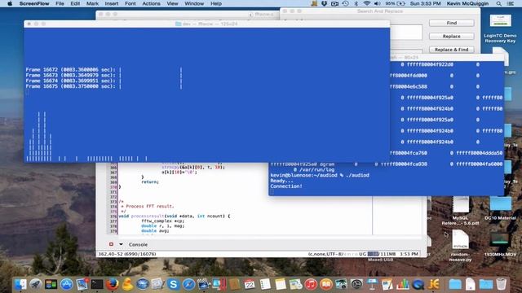Screen dimensions: 522x293
Task: Open the ScreenFlow application menu
Action: pos(34,3)
